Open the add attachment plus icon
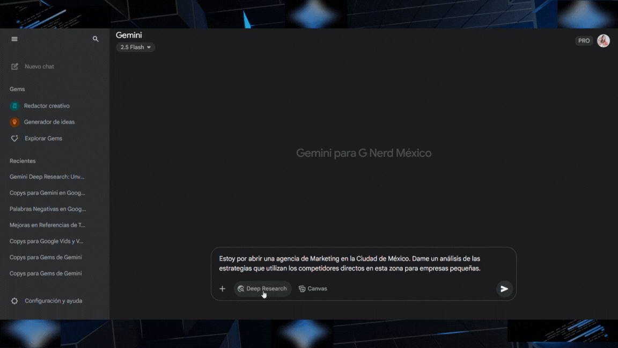 coord(222,288)
